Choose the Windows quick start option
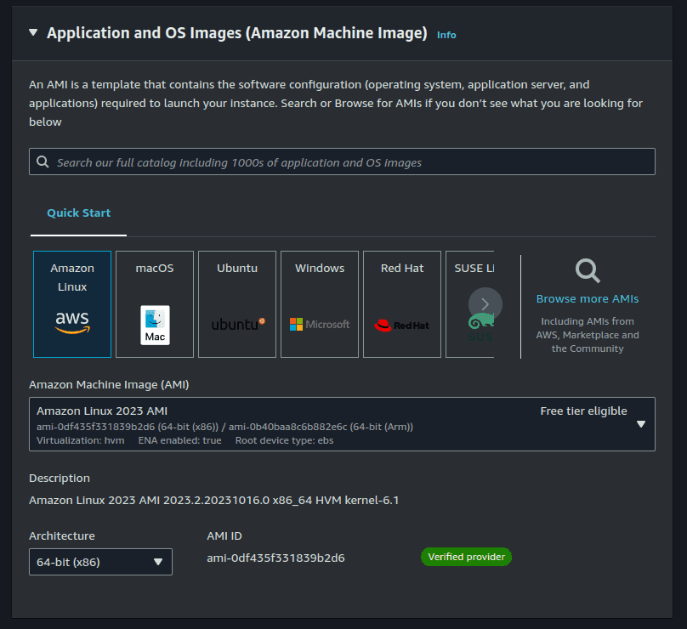687x629 pixels. pyautogui.click(x=320, y=303)
